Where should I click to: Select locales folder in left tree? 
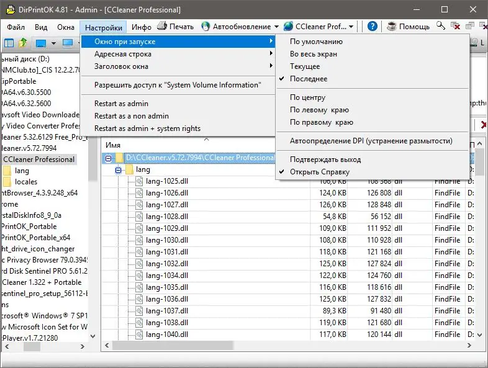26,182
